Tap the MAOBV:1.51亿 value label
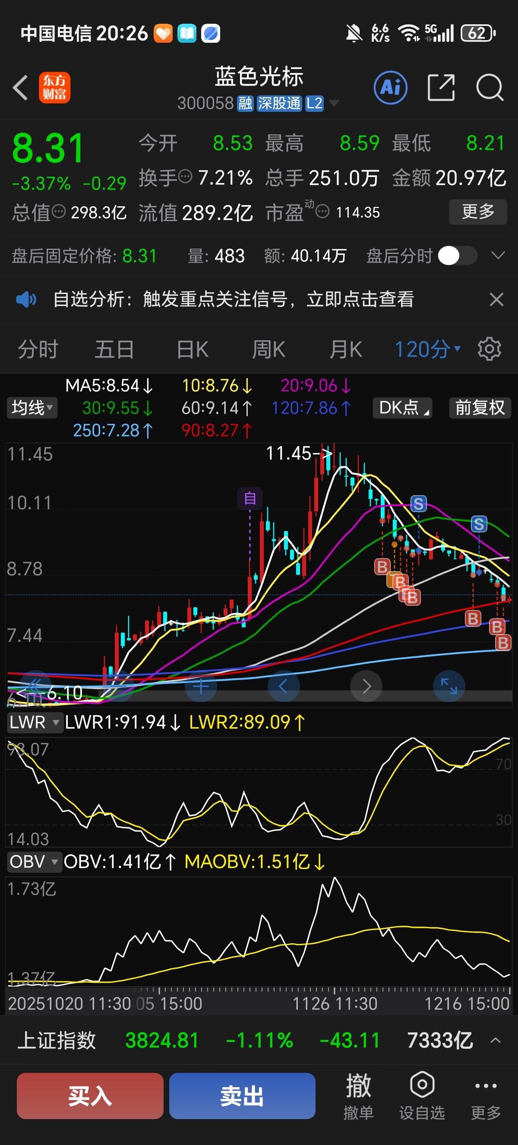The height and width of the screenshot is (1145, 518). point(255,861)
